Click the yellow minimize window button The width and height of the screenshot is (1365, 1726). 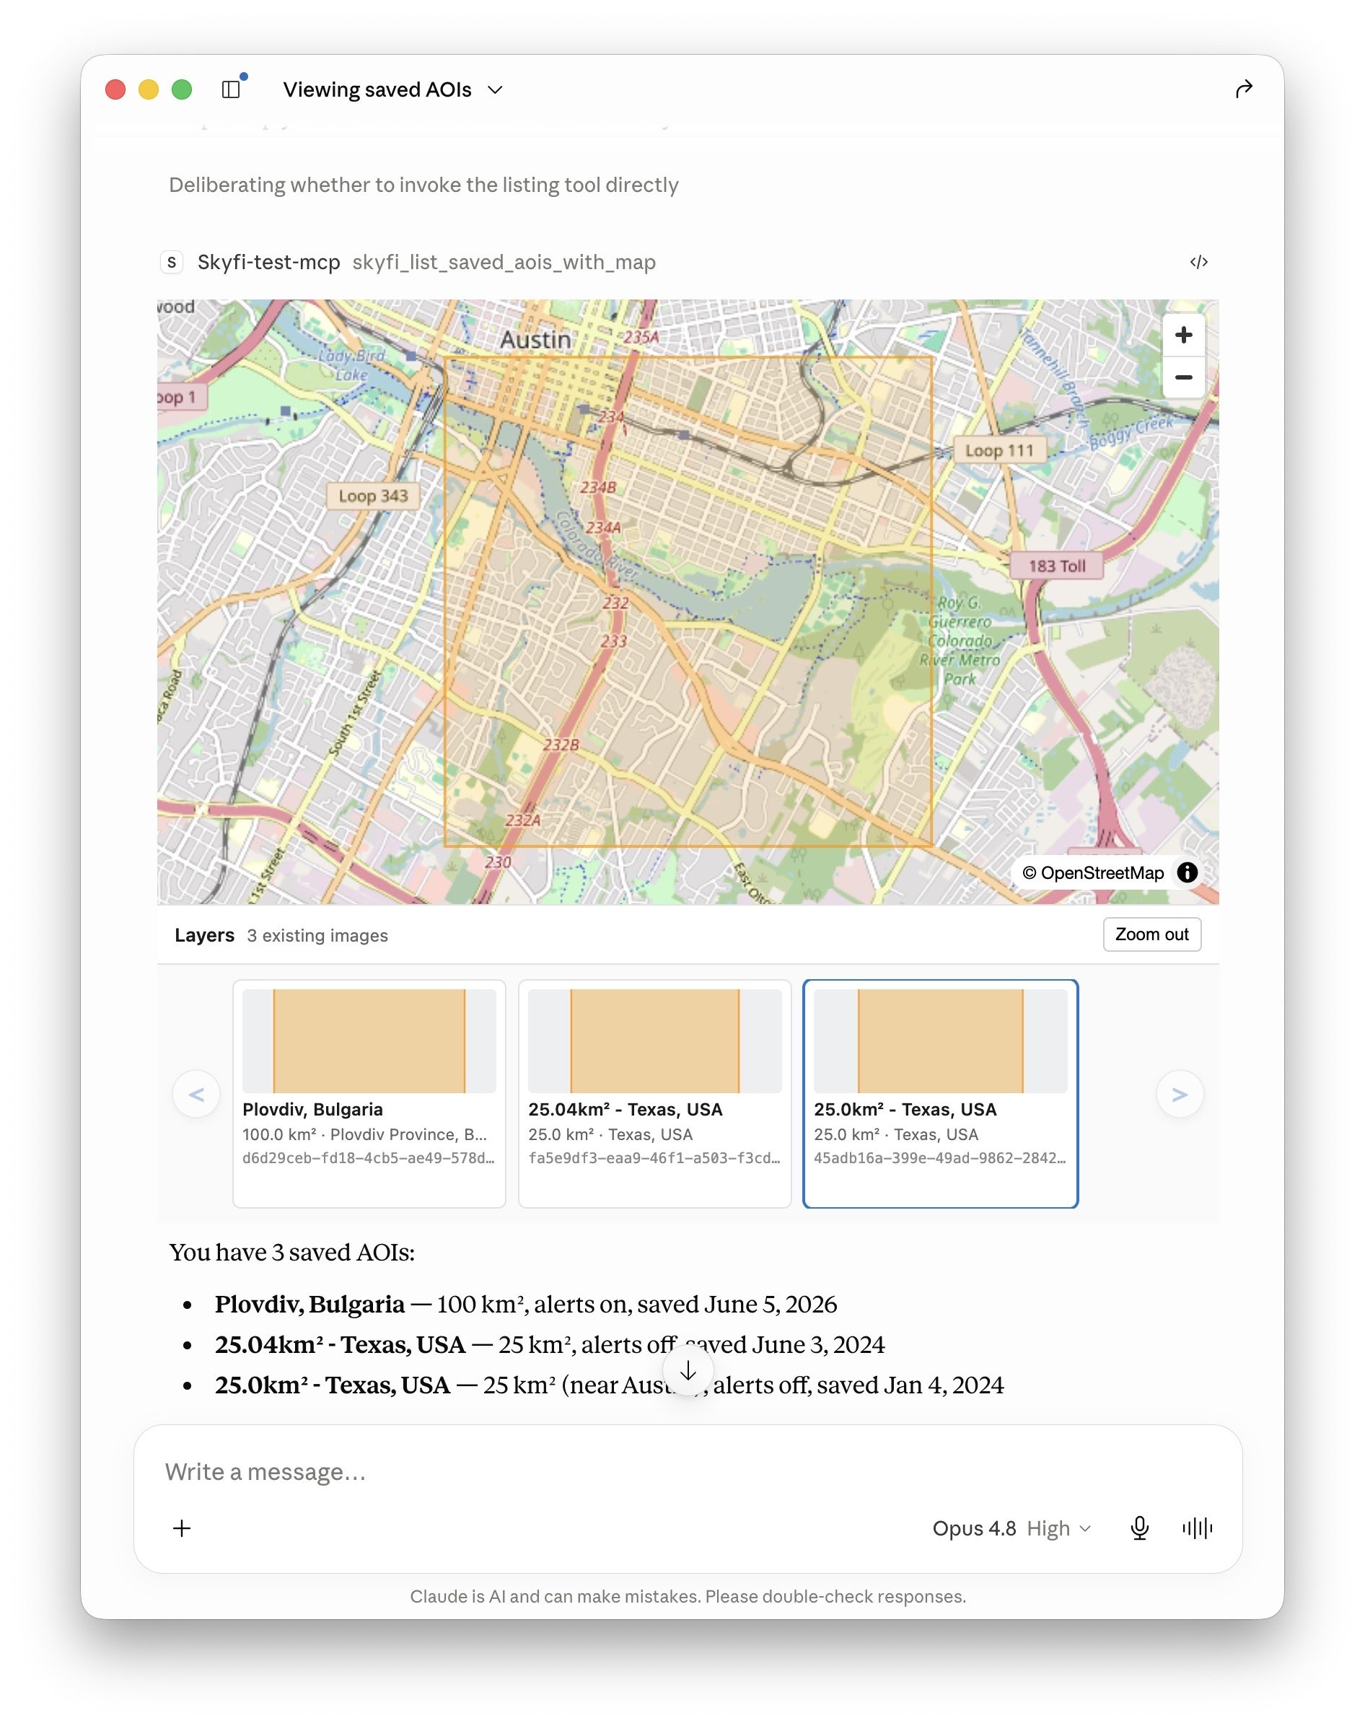tap(149, 89)
